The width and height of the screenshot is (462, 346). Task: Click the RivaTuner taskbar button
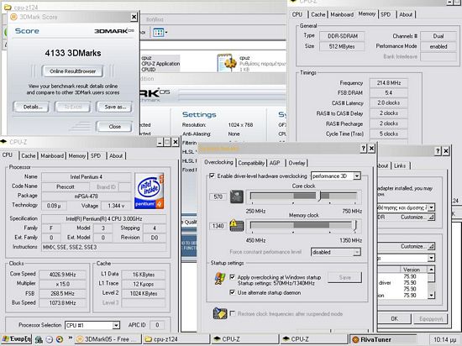pyautogui.click(x=383, y=339)
